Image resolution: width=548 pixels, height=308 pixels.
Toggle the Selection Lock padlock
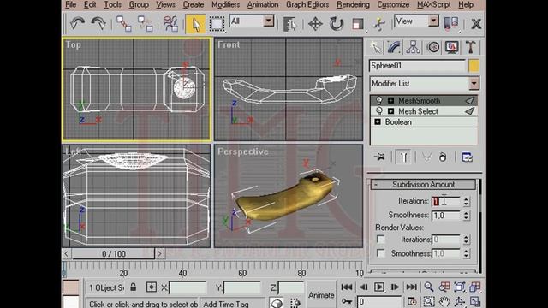tap(134, 287)
